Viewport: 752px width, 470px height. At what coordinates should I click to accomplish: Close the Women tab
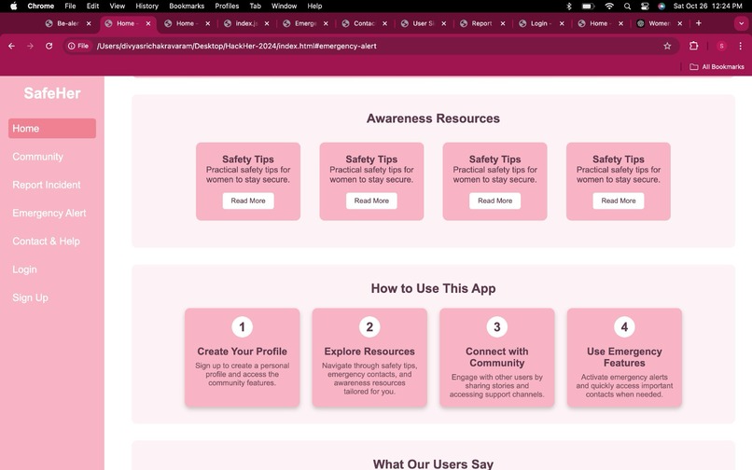point(679,23)
